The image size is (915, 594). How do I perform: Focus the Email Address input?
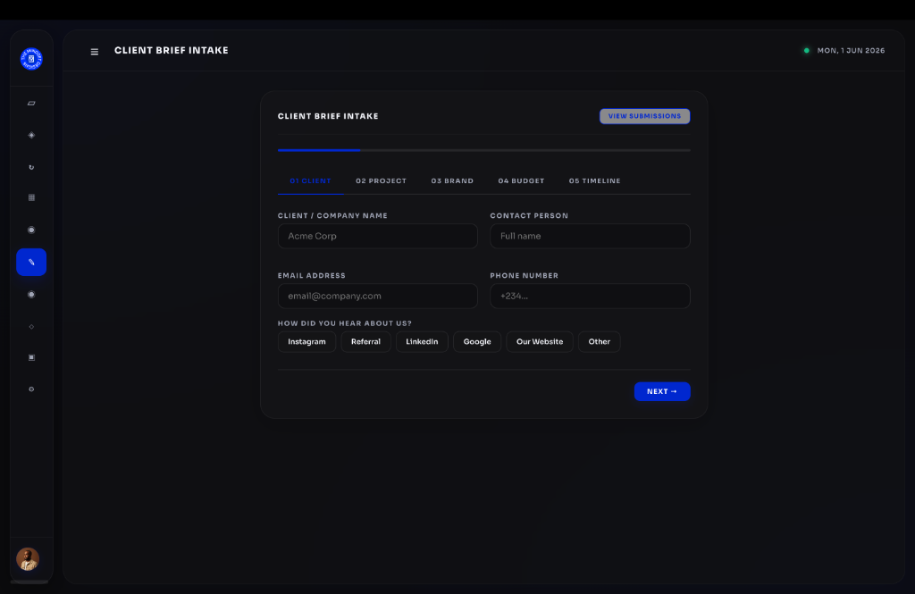coord(378,296)
